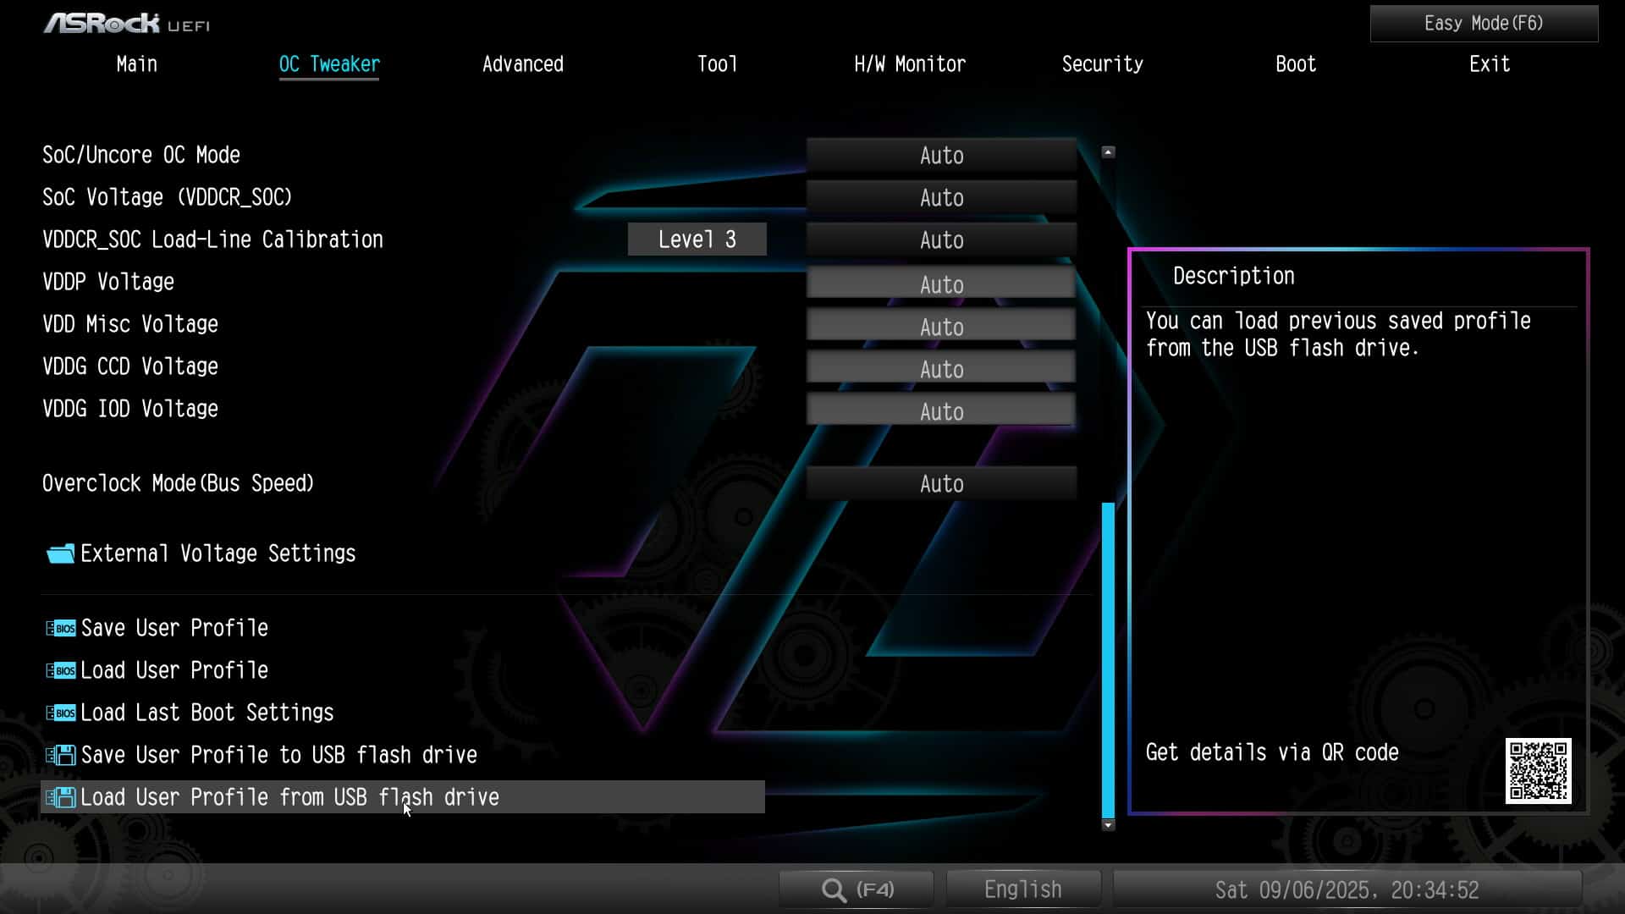
Task: Click the scrollbar up arrow
Action: [x=1108, y=152]
